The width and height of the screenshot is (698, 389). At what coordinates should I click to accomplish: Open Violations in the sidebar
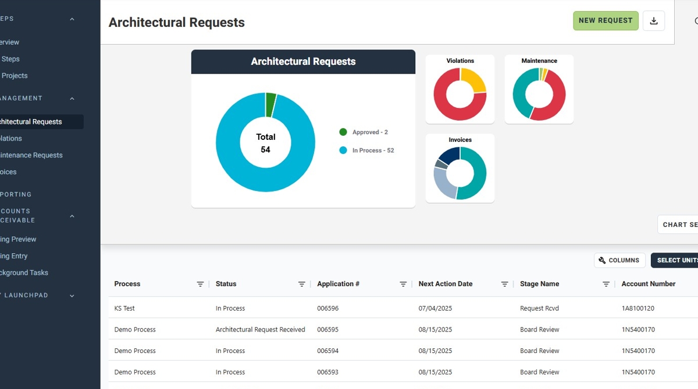coord(11,139)
